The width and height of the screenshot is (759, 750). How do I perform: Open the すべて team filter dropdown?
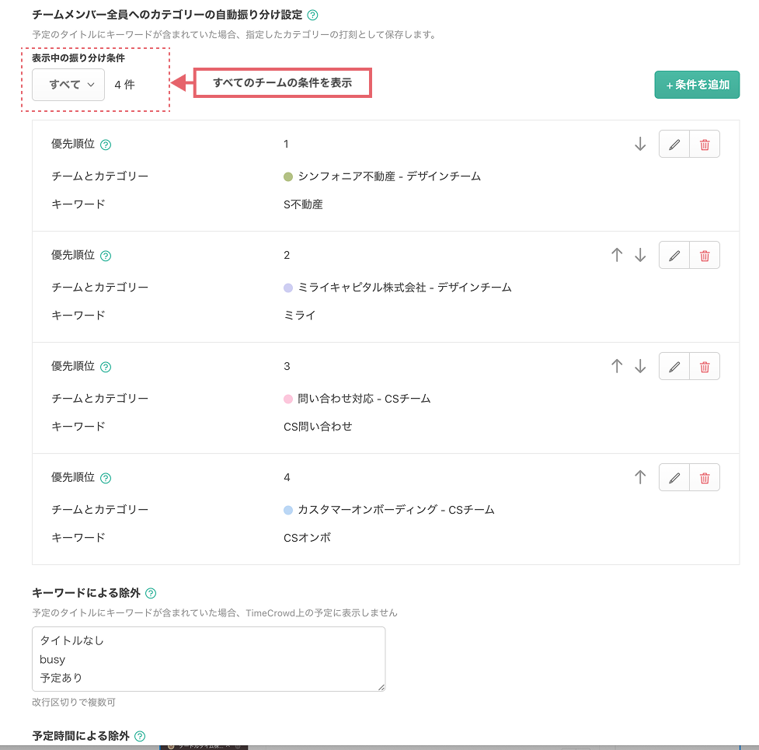click(68, 85)
